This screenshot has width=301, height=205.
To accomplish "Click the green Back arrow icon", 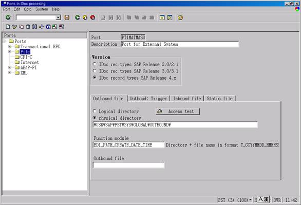I will [78, 17].
